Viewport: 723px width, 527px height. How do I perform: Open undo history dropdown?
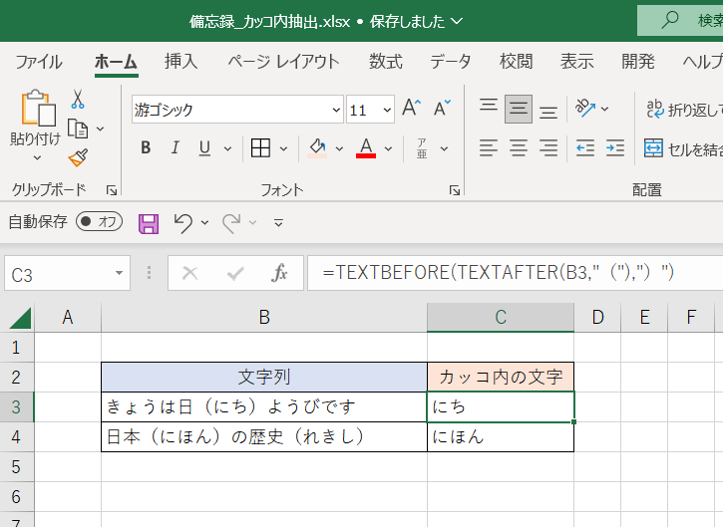pyautogui.click(x=204, y=223)
